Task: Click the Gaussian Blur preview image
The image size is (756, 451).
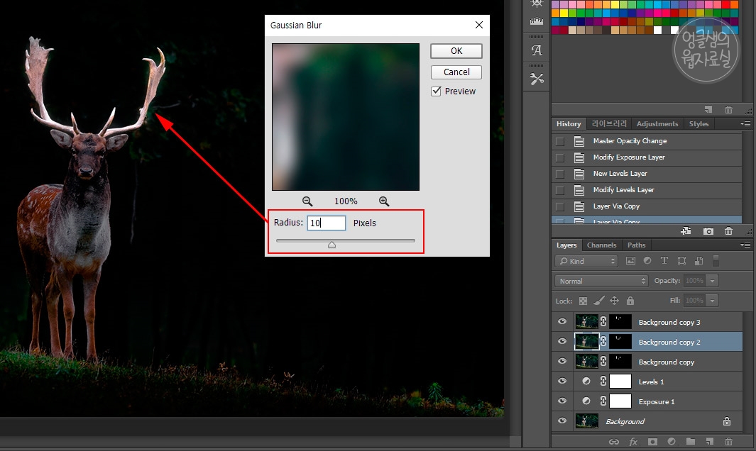Action: point(346,117)
